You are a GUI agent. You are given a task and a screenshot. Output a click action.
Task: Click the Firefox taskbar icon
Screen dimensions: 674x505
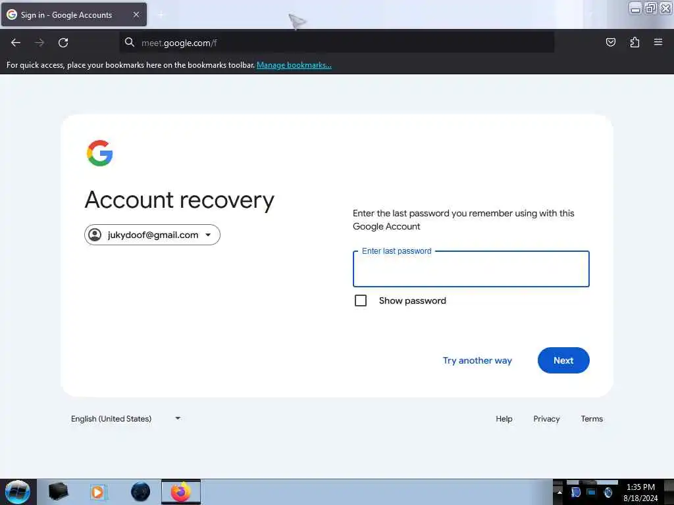[181, 492]
